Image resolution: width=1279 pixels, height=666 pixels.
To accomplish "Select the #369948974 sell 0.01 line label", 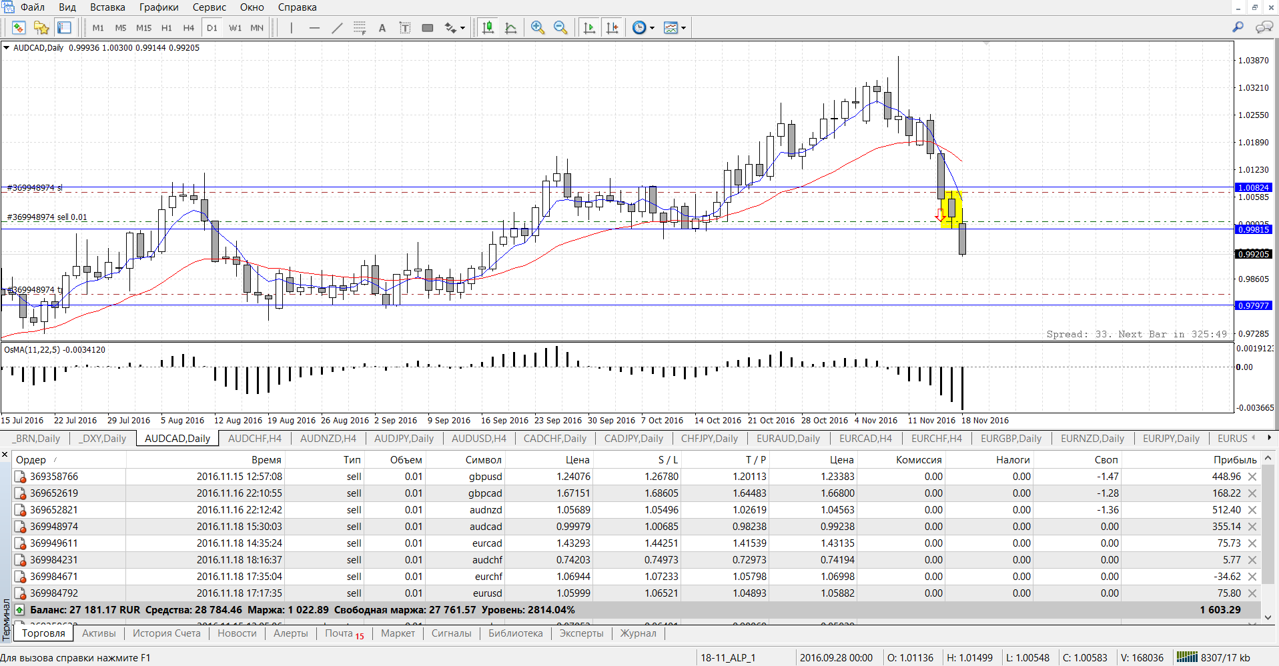I will [47, 217].
